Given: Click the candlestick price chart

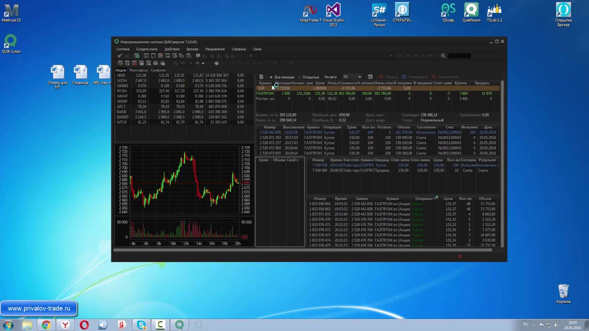Looking at the screenshot, I should click(185, 180).
